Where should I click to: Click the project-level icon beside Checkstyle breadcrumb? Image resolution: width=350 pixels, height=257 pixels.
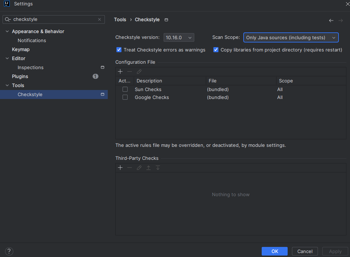(166, 20)
